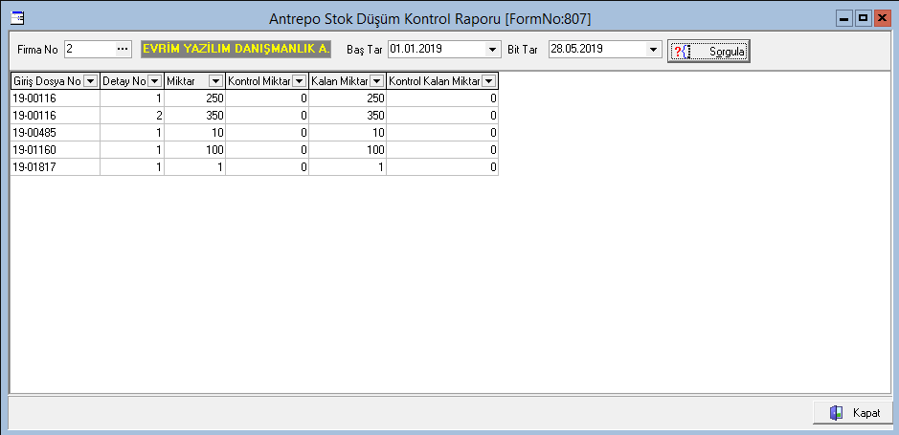Select cell 19-01817 in Giriş Dosya No
Viewport: 899px width, 435px height.
[x=55, y=167]
